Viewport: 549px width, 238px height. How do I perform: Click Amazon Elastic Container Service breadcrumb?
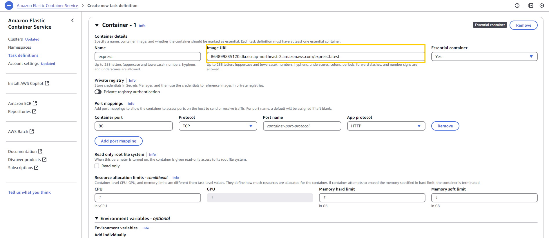click(47, 6)
